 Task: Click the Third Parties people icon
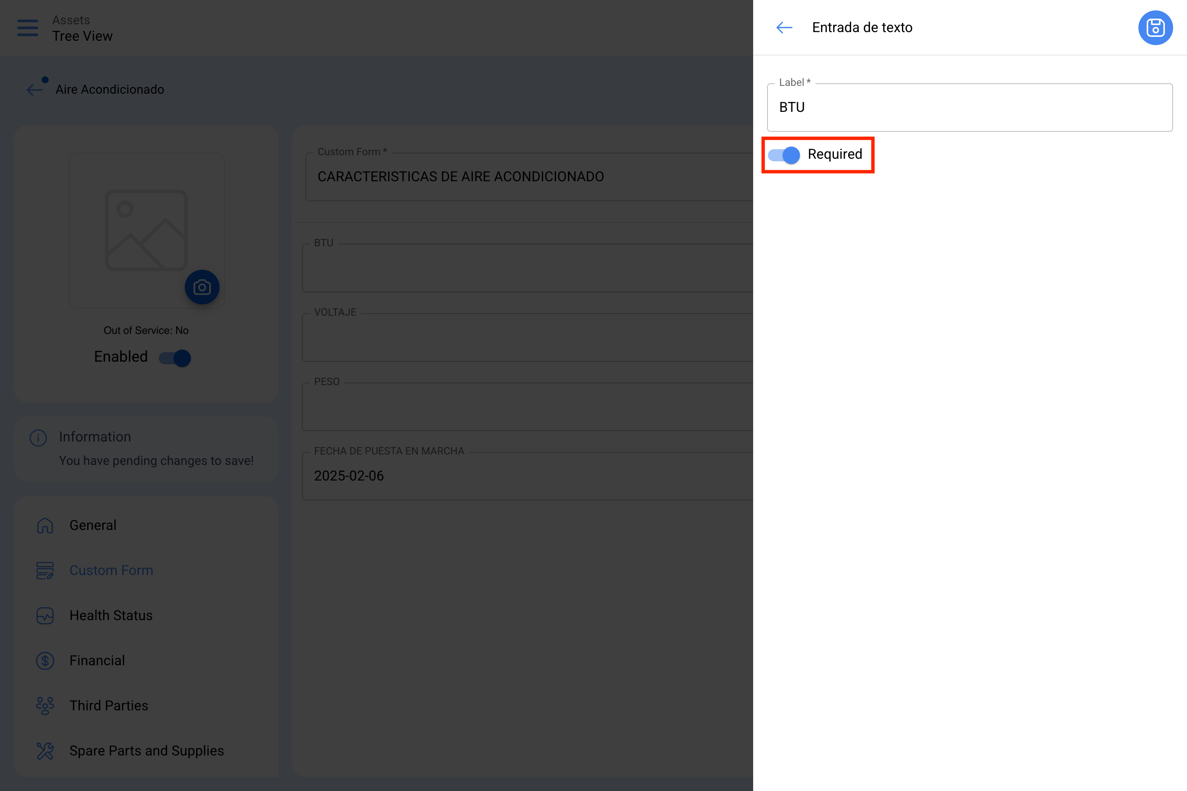[x=45, y=706]
